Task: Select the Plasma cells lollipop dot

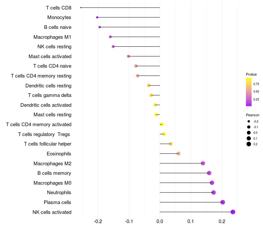Action: (x=223, y=202)
